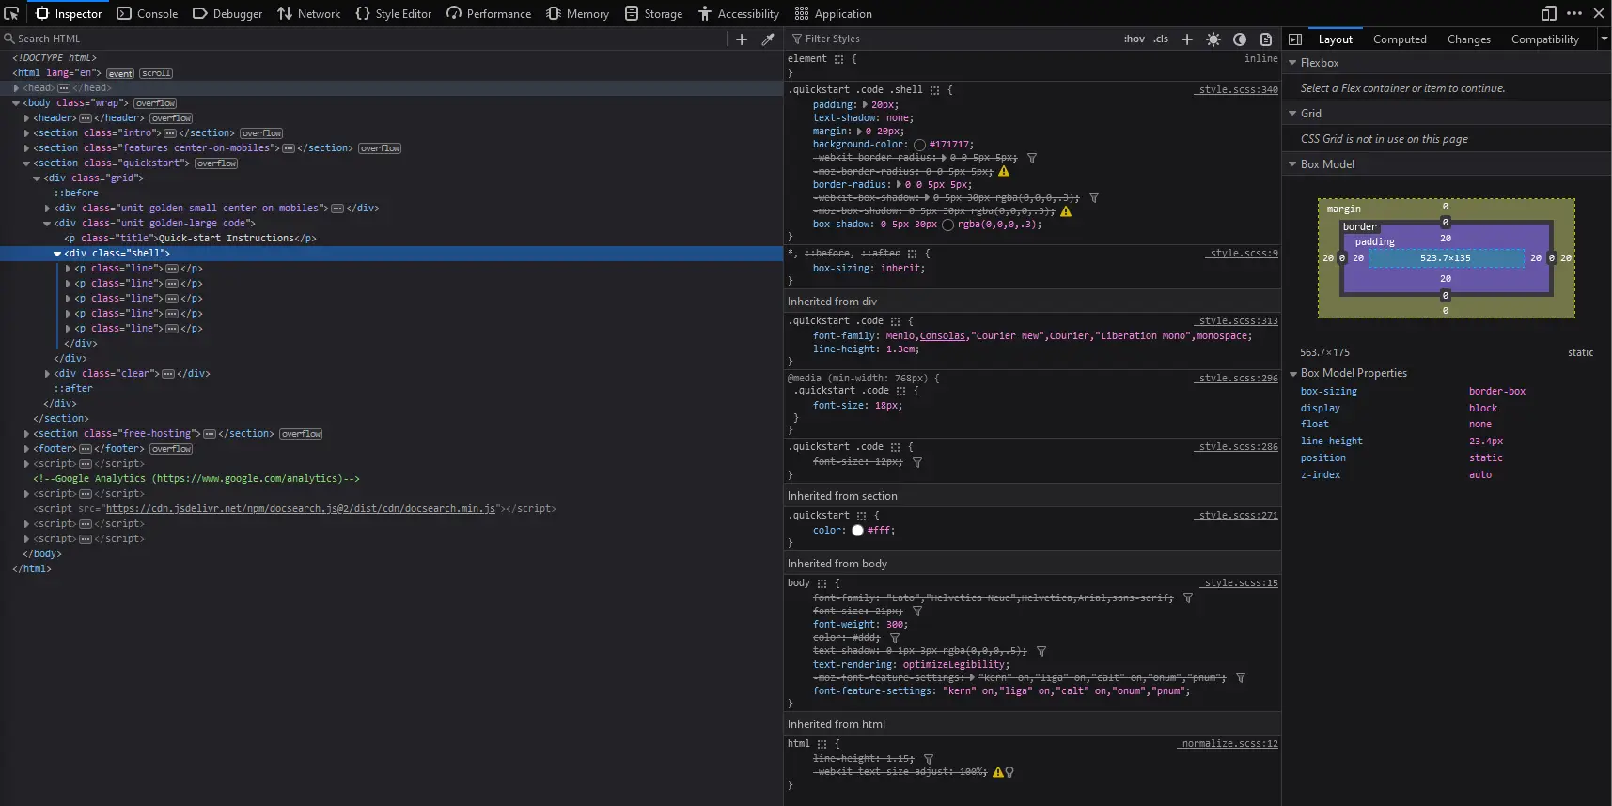
Task: Expand the head element node
Action: (16, 88)
